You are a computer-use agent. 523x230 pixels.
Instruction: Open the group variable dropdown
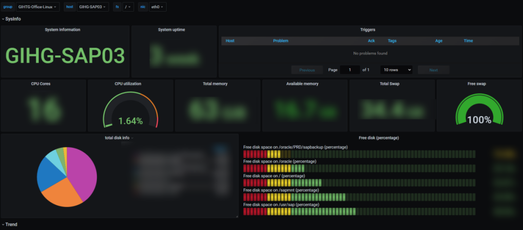click(x=38, y=7)
